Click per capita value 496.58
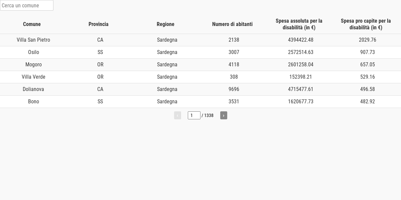 [368, 89]
